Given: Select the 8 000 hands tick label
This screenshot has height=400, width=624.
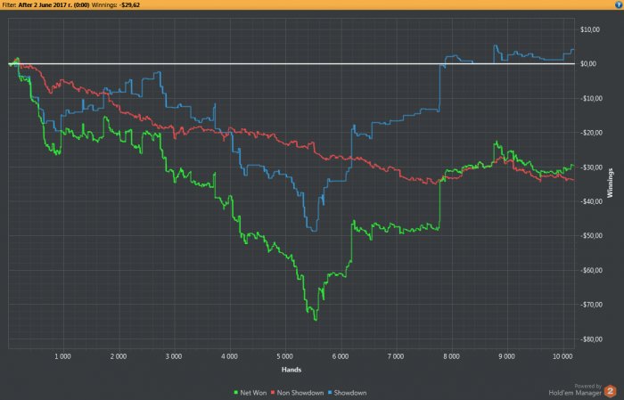Looking at the screenshot, I should (451, 356).
